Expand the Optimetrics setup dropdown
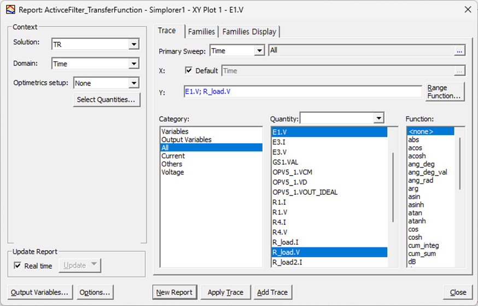Image resolution: width=478 pixels, height=306 pixels. coord(134,83)
